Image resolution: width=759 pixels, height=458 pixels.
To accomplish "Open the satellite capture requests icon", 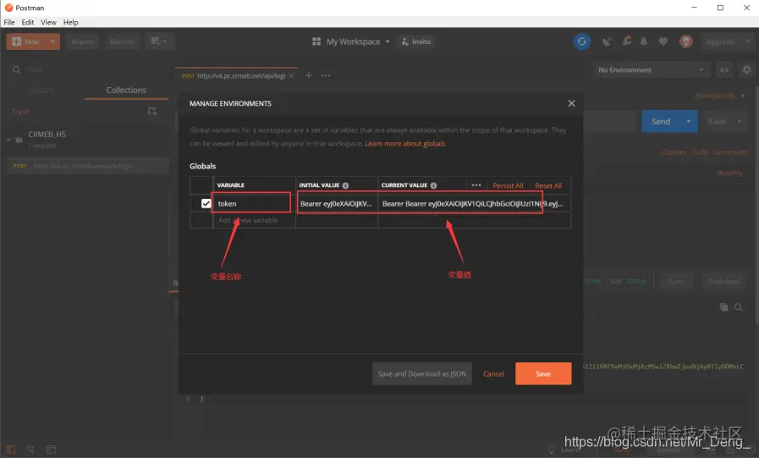I will (x=607, y=41).
